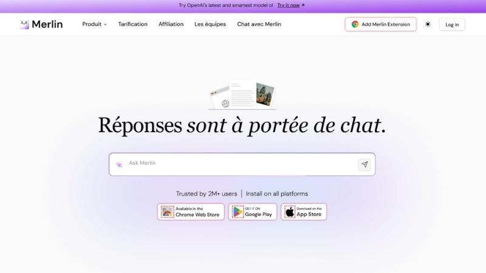Viewport: 486px width, 273px height.
Task: Select Chat avec Merlin in navigation
Action: 259,24
